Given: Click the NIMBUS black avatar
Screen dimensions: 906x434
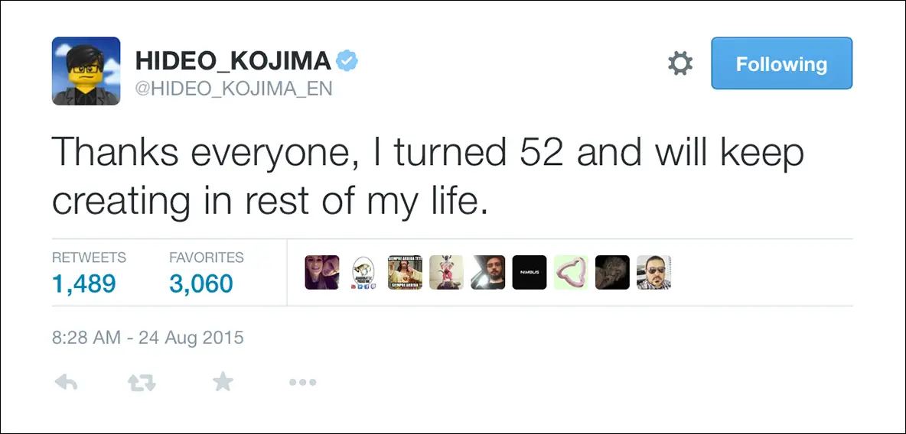Looking at the screenshot, I should 530,273.
